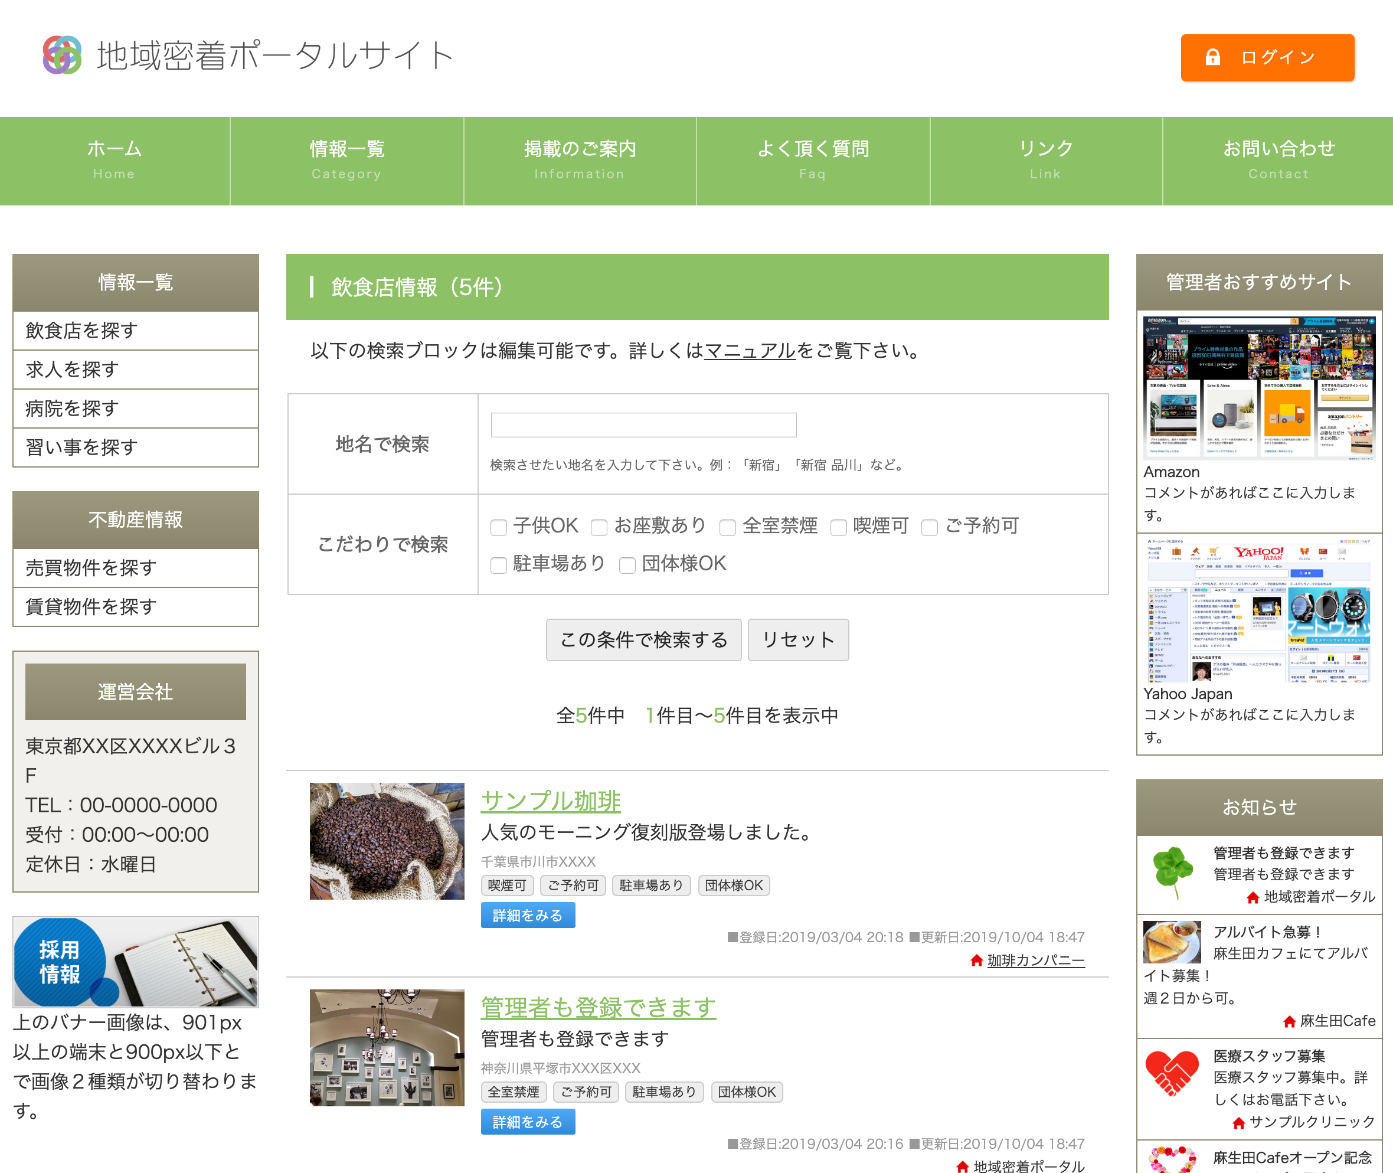Viewport: 1393px width, 1173px height.
Task: Open the リンク Link nav item
Action: (1046, 161)
